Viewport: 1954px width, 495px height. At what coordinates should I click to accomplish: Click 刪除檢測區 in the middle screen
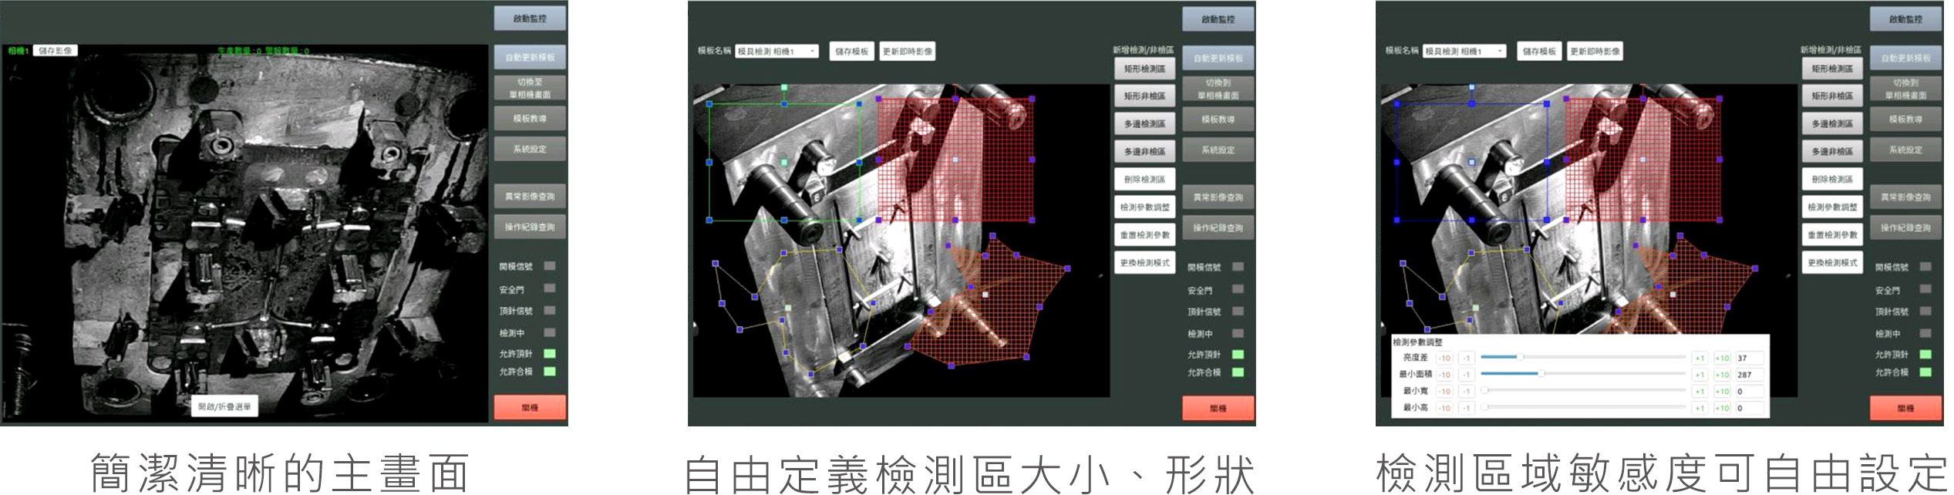pyautogui.click(x=1144, y=180)
